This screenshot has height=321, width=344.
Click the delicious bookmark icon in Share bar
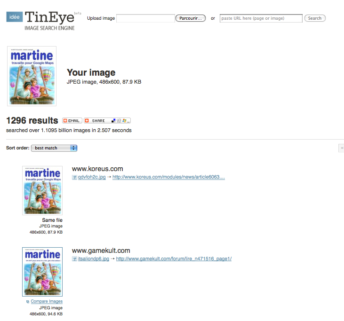[113, 121]
